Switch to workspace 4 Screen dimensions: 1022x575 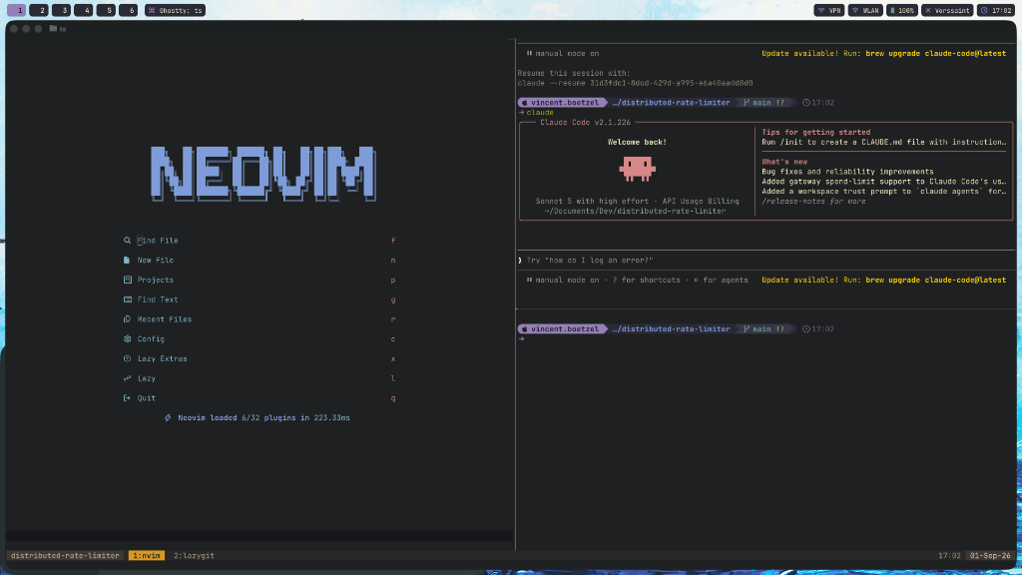tap(84, 10)
